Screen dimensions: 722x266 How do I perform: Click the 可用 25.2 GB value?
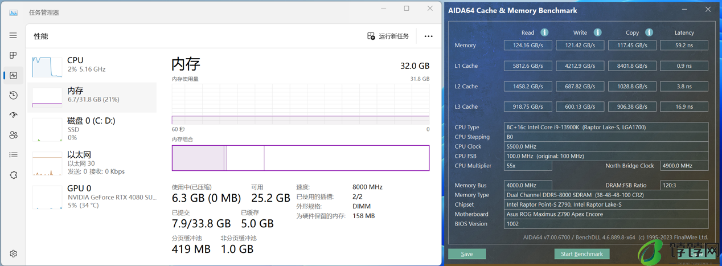tap(270, 198)
